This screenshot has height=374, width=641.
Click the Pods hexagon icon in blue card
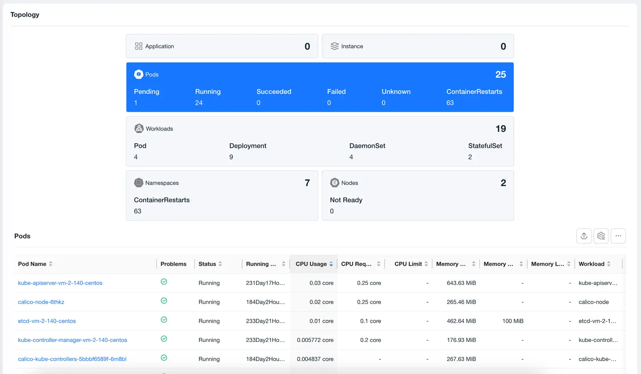(x=138, y=74)
